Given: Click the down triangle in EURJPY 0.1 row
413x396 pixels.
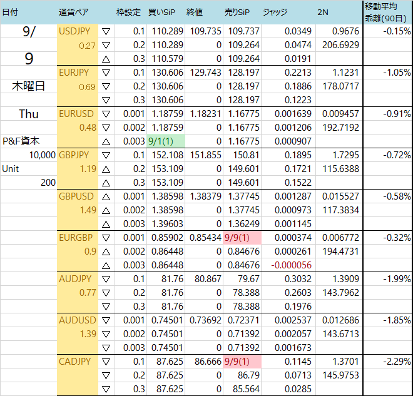Looking at the screenshot, I should [106, 73].
